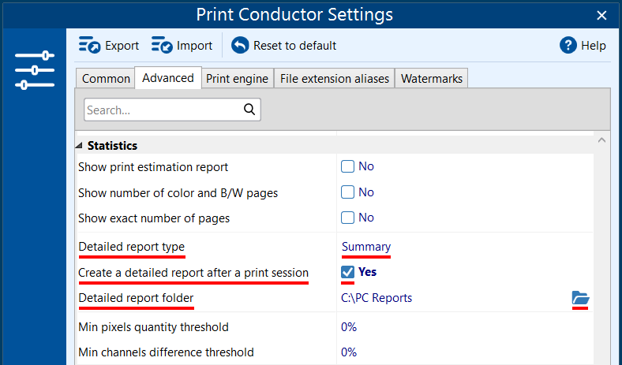Enable Show exact number of pages checkbox

347,218
